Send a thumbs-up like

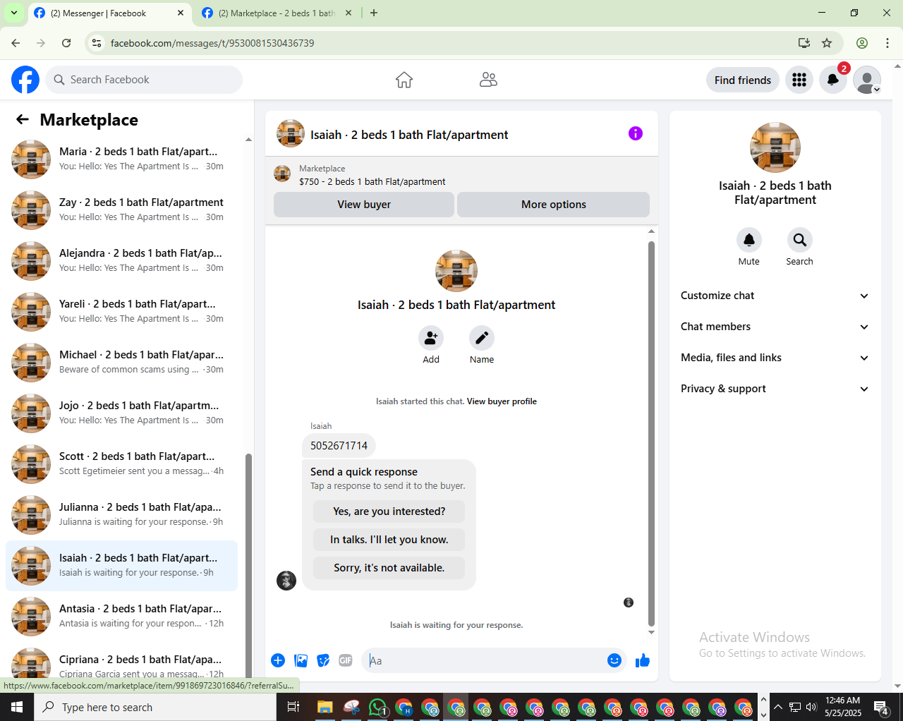click(x=643, y=660)
